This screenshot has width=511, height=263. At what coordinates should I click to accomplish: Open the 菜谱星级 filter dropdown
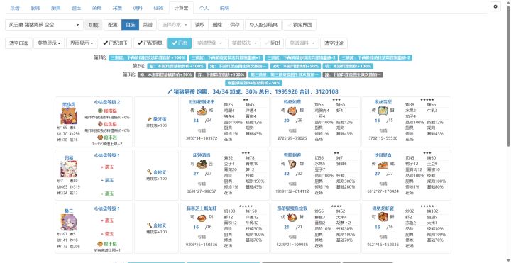pyautogui.click(x=209, y=43)
